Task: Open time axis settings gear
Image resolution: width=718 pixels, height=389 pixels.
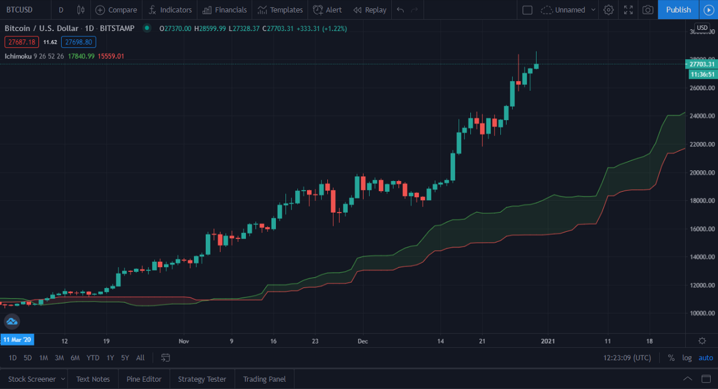Action: pyautogui.click(x=702, y=341)
